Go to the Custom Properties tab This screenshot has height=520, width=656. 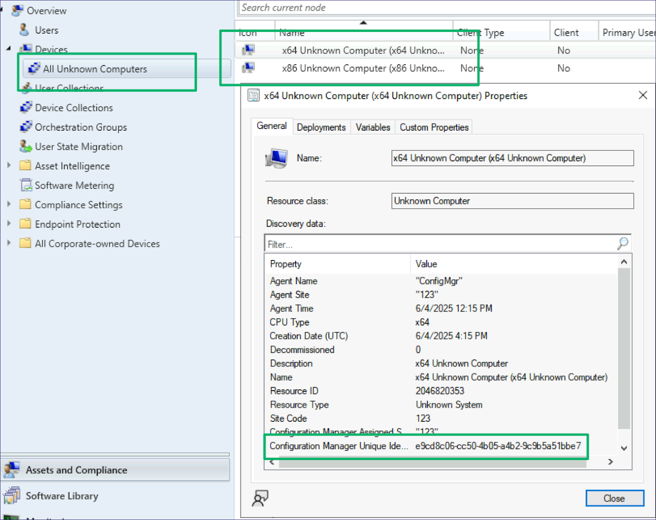click(433, 127)
